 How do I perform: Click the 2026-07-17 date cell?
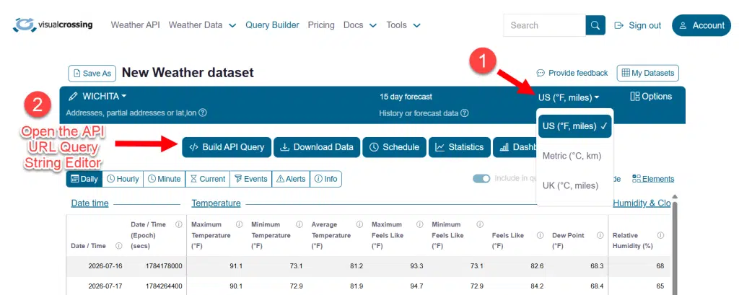click(x=105, y=286)
